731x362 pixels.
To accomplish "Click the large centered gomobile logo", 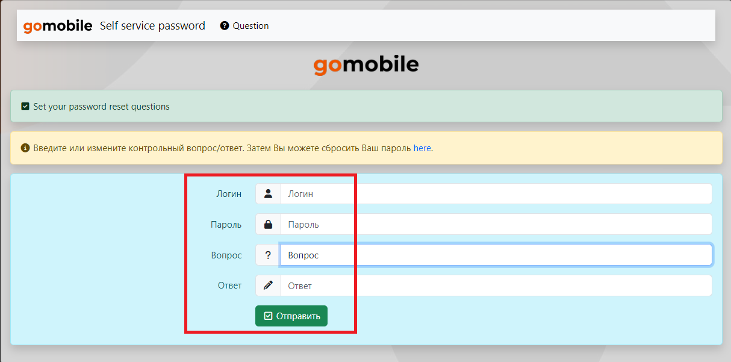I will [365, 64].
